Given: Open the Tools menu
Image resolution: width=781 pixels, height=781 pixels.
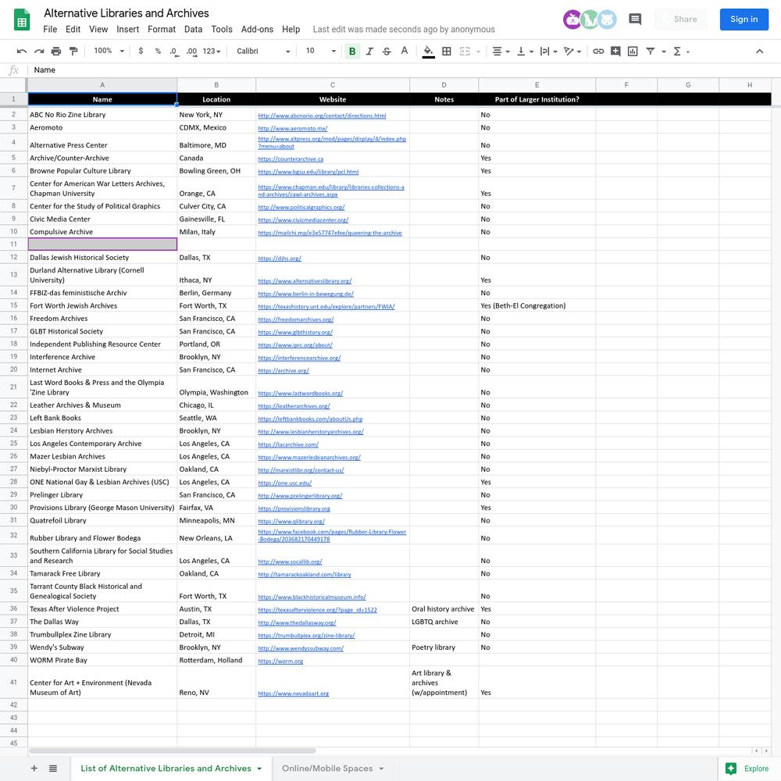Looking at the screenshot, I should pyautogui.click(x=222, y=30).
